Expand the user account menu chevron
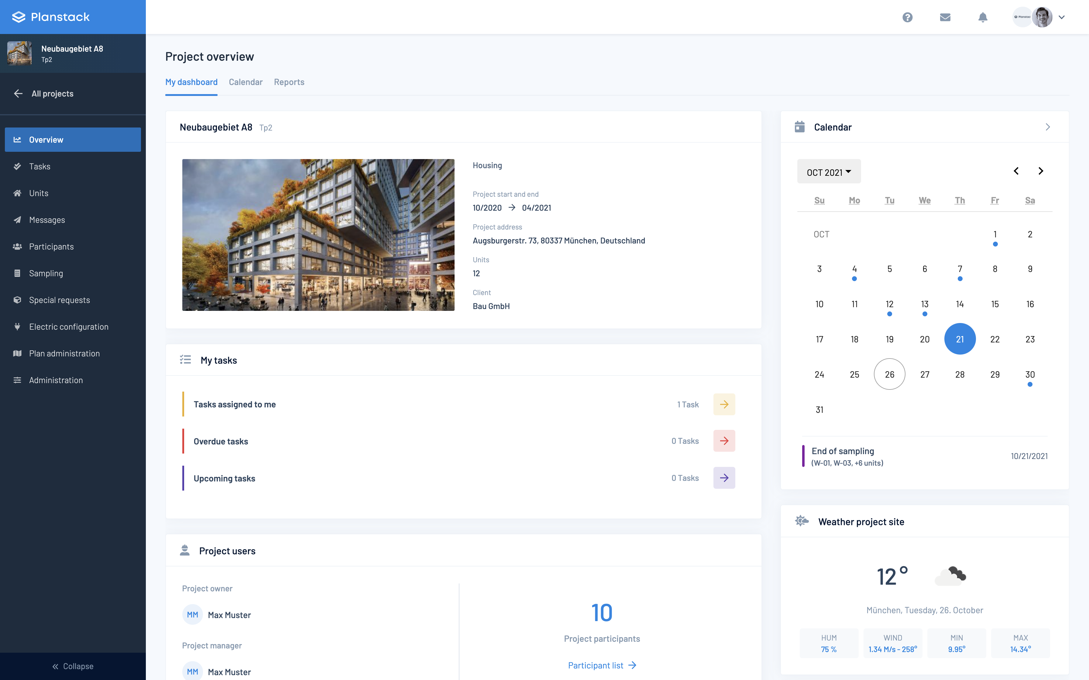Image resolution: width=1089 pixels, height=680 pixels. [1062, 17]
